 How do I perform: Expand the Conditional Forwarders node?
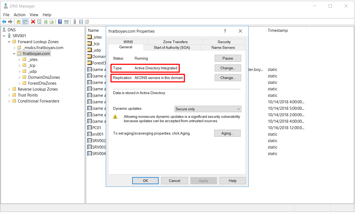(x=9, y=101)
